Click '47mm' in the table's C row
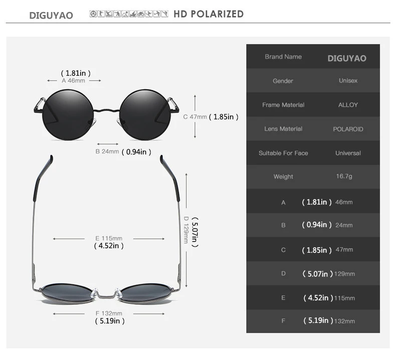Screen dimensions: 396x354 [x=344, y=250]
